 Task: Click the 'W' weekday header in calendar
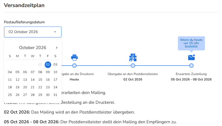pos(32,56)
